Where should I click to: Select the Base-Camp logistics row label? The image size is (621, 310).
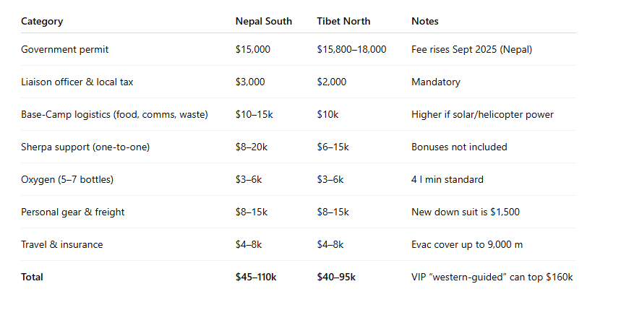click(114, 115)
